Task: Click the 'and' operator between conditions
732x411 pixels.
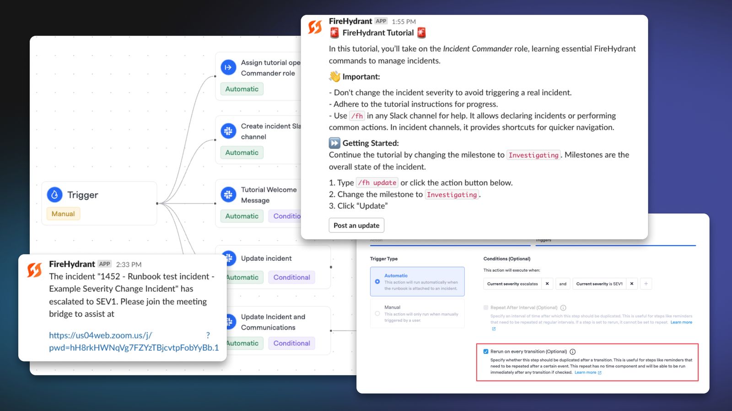Action: point(563,284)
